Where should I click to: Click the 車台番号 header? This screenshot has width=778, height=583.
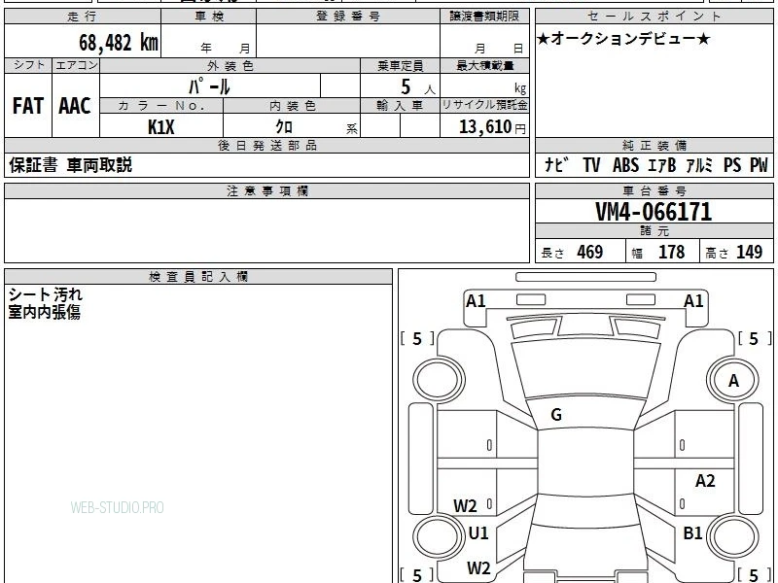(654, 190)
